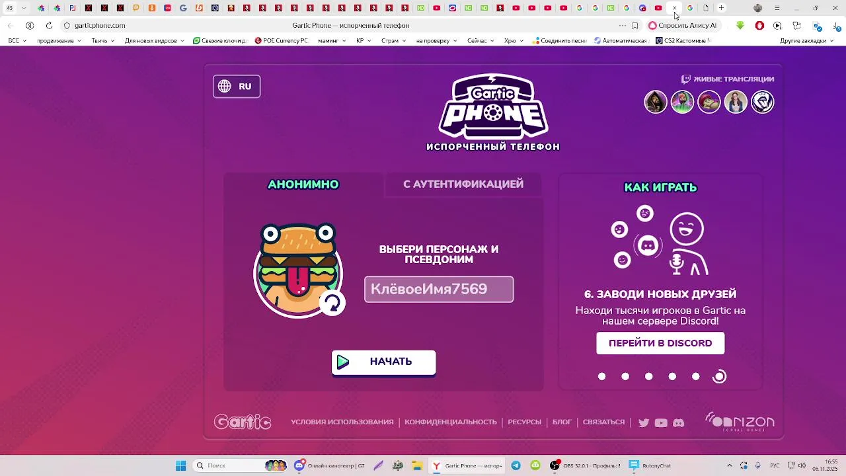Expand the продвижение bookmarks folder
The image size is (846, 476).
tap(59, 41)
